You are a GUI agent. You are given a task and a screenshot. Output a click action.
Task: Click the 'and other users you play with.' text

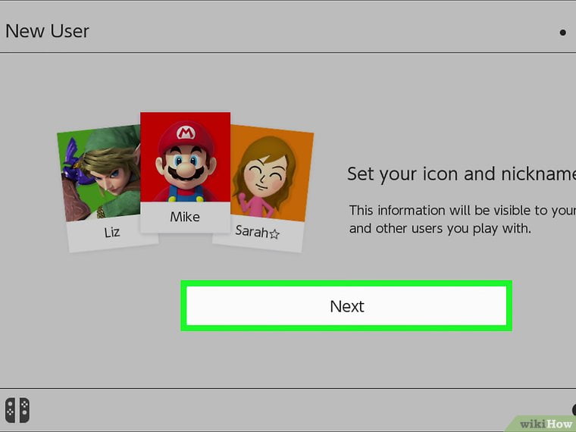pos(440,228)
